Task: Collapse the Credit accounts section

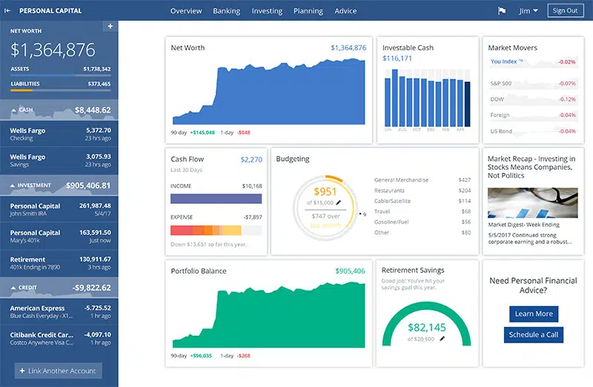Action: coord(14,287)
